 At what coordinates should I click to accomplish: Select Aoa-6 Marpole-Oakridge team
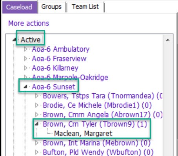[70, 77]
